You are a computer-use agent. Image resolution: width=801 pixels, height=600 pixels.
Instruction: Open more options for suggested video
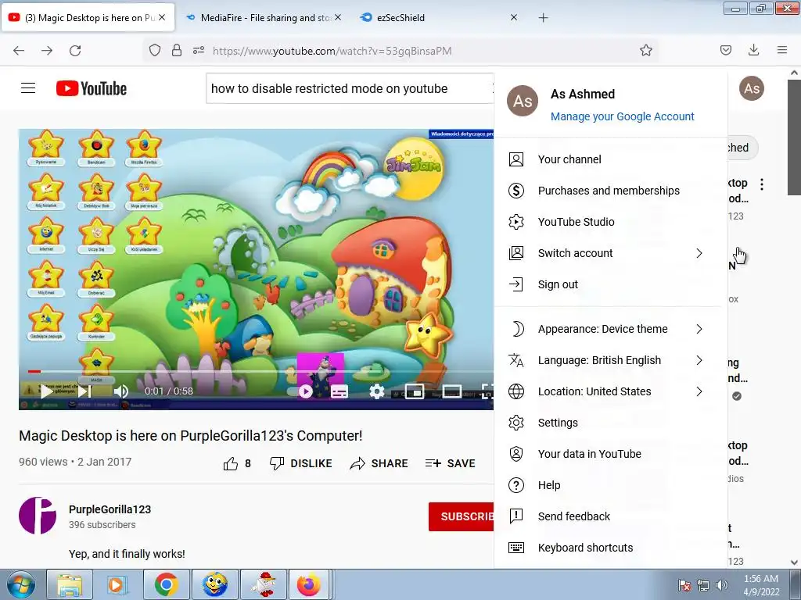(x=762, y=184)
